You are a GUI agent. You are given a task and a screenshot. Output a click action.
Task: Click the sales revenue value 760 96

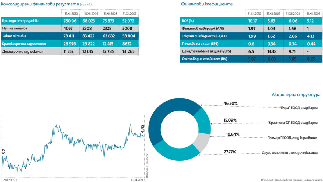click(70, 21)
